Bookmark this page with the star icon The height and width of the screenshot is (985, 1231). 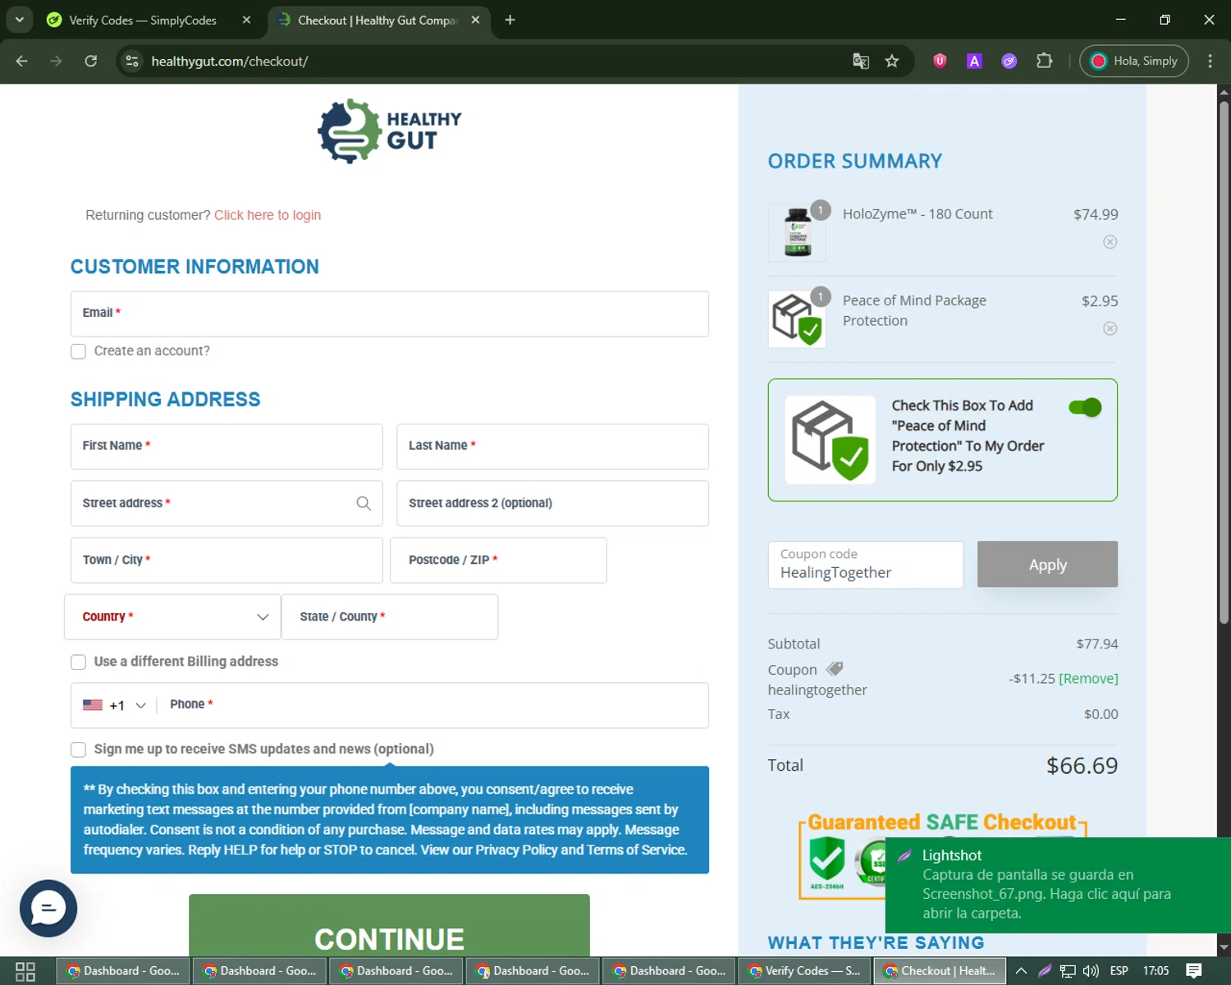coord(892,61)
